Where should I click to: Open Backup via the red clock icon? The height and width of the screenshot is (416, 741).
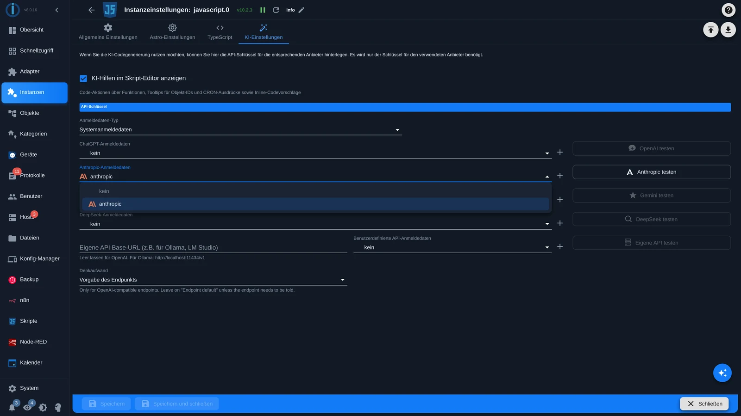pyautogui.click(x=13, y=280)
